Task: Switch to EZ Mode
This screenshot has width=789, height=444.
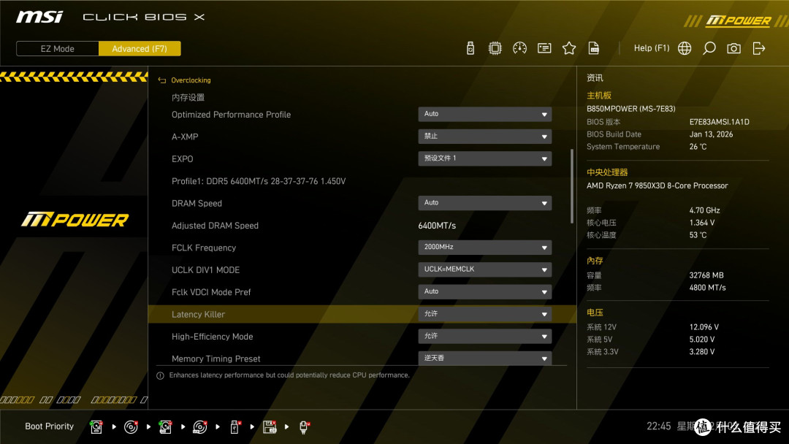Action: pyautogui.click(x=58, y=49)
